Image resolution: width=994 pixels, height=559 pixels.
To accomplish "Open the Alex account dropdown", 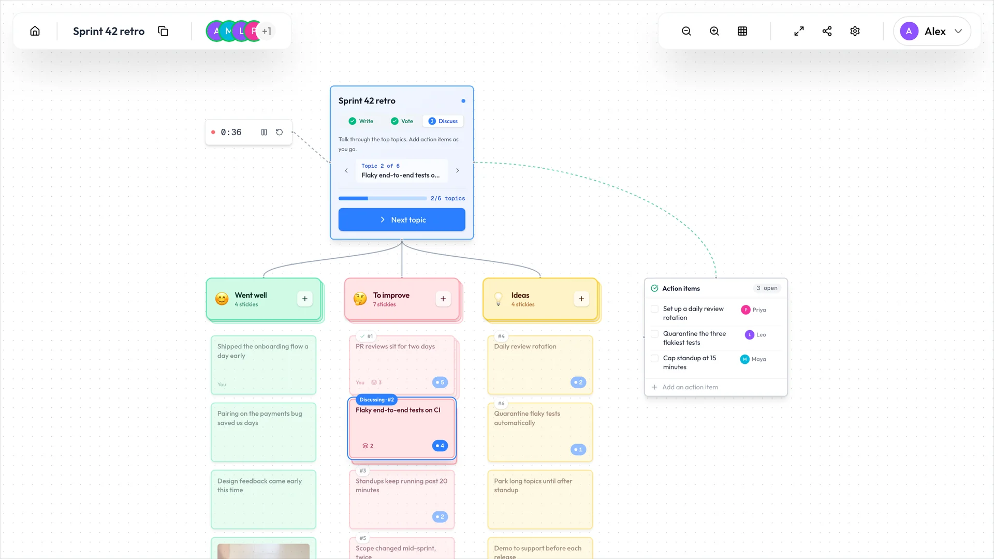I will pos(932,31).
